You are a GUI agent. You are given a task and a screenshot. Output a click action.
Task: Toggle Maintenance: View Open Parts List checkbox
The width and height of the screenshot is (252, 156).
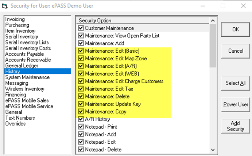click(x=81, y=35)
